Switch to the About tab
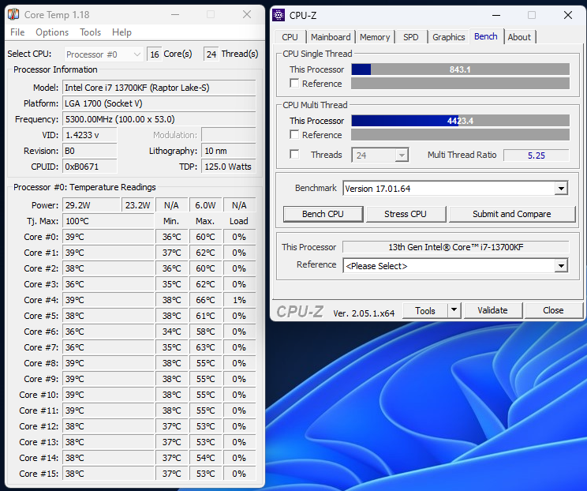The width and height of the screenshot is (587, 491). [519, 37]
